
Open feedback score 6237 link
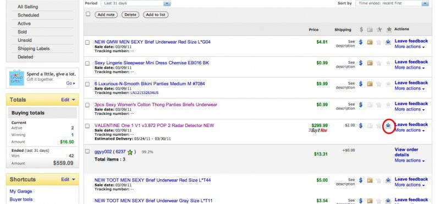pyautogui.click(x=120, y=152)
